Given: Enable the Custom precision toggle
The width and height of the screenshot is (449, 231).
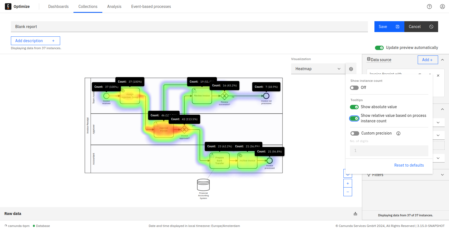Looking at the screenshot, I should click(x=355, y=133).
